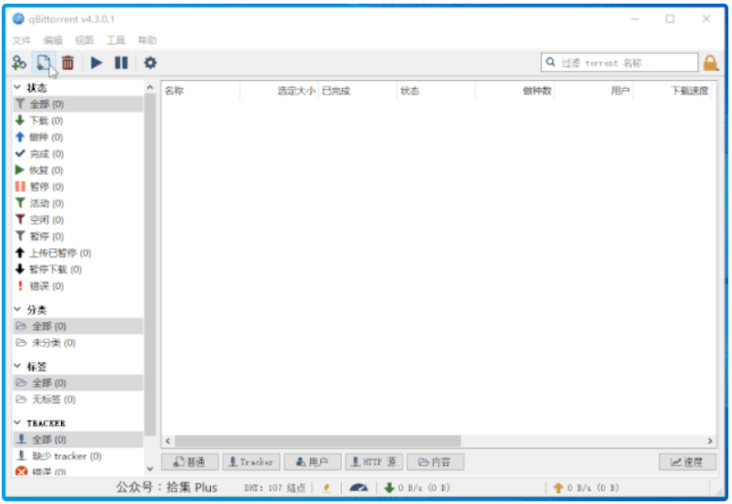Image resolution: width=732 pixels, height=504 pixels.
Task: Click the torrent list right scroll arrow
Action: coord(709,441)
